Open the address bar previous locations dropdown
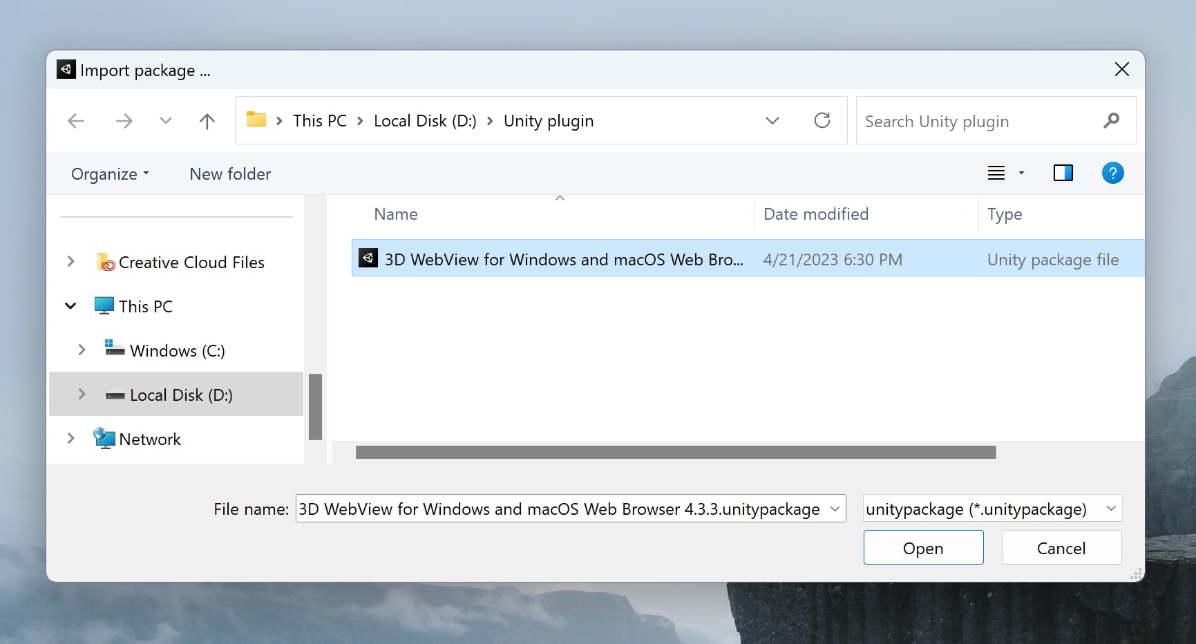This screenshot has width=1196, height=644. 772,120
